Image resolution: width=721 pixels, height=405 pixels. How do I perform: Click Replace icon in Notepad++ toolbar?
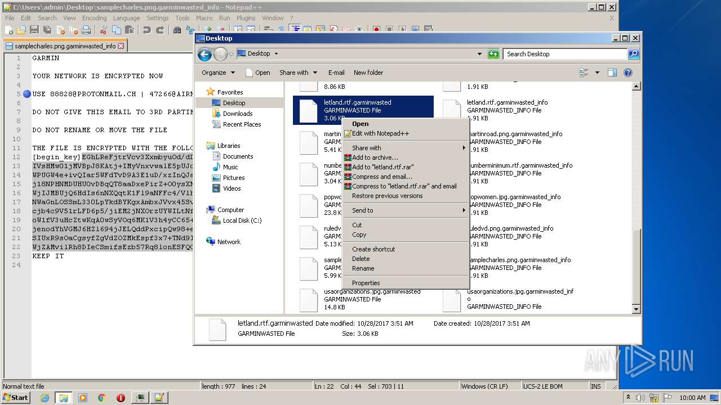point(190,30)
